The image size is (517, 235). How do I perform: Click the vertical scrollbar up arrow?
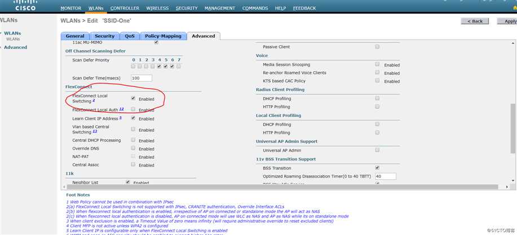[513, 43]
